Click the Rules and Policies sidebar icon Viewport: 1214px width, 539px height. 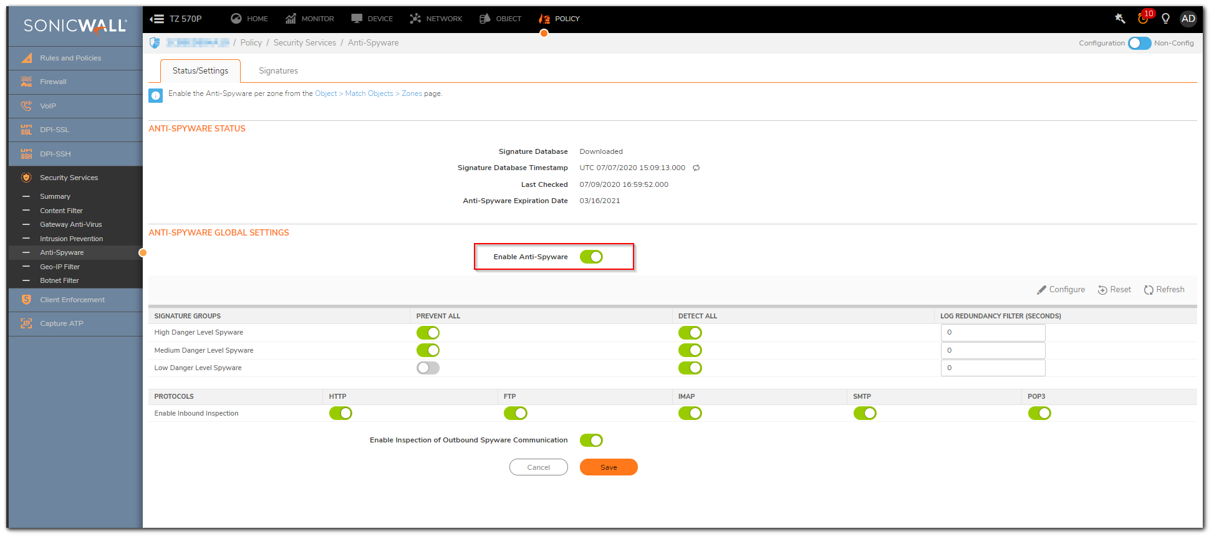pos(26,58)
